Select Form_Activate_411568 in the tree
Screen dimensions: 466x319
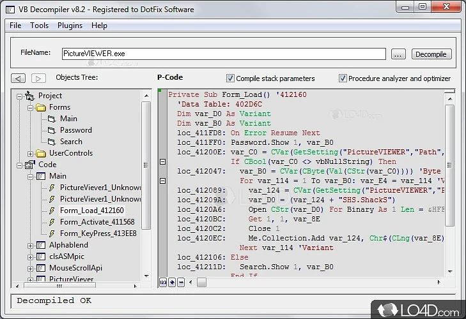click(x=97, y=222)
